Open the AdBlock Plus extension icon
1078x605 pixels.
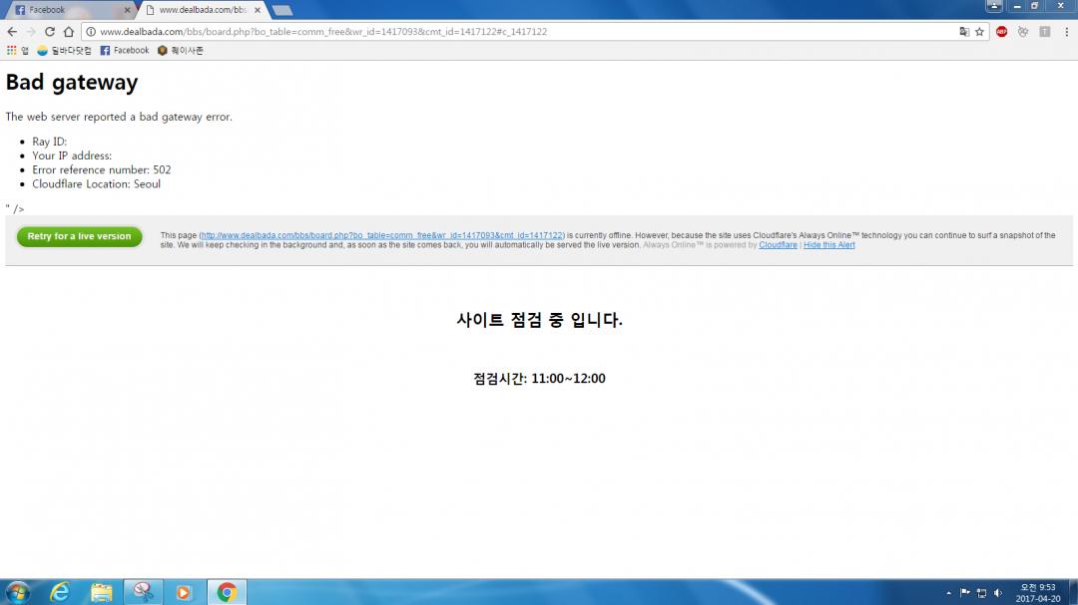pos(1001,32)
